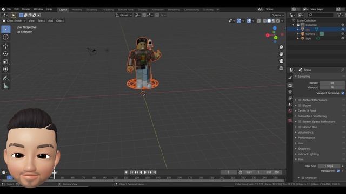Select the Measure tool
Viewport: 346px width, 194px height.
tap(6, 86)
